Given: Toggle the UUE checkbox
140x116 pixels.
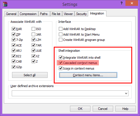Looking at the screenshot, I should tap(33, 51).
